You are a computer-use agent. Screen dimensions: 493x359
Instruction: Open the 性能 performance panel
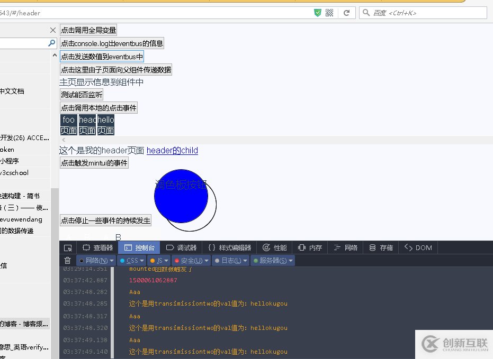pos(275,248)
